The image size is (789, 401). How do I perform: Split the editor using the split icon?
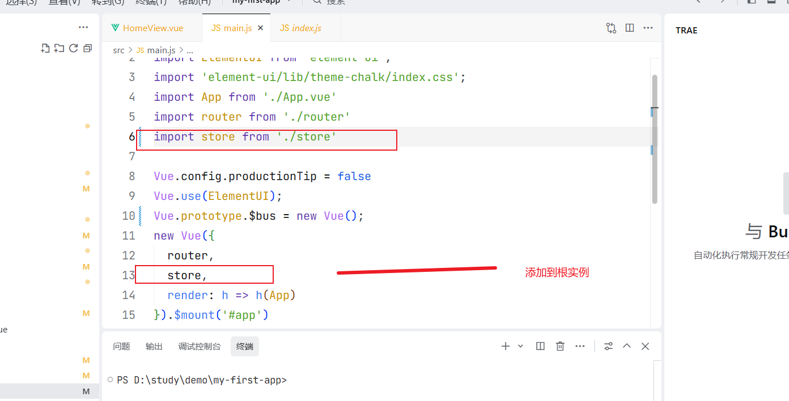[x=629, y=27]
